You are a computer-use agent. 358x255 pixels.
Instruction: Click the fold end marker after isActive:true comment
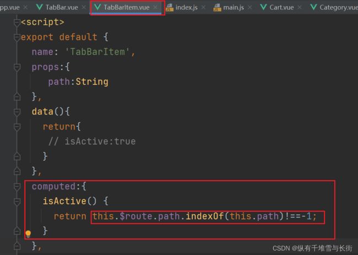coord(17,156)
